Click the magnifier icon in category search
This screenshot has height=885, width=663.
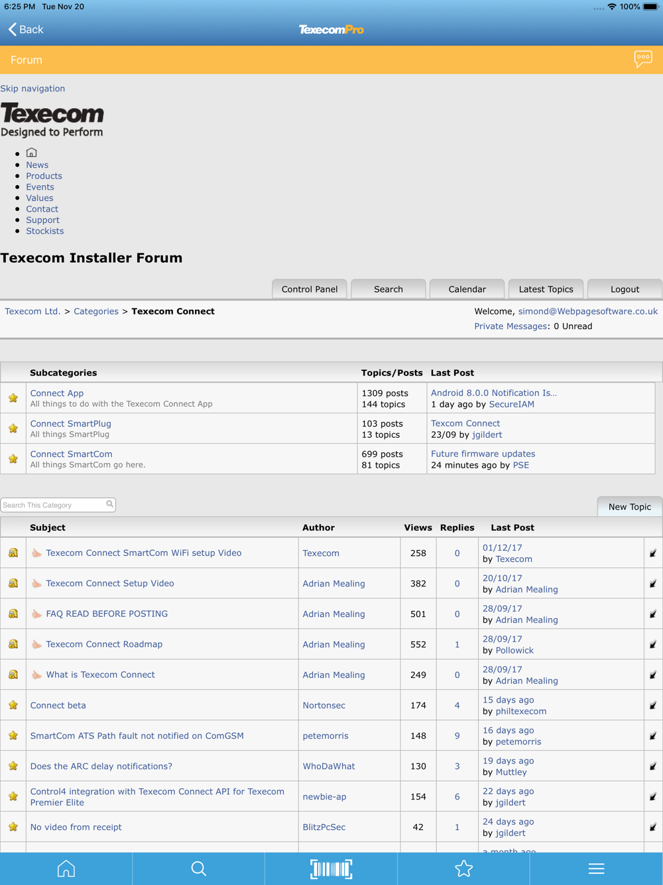(x=110, y=504)
